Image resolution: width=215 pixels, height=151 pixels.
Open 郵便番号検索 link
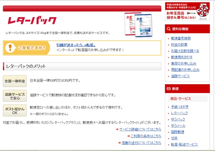(181, 38)
